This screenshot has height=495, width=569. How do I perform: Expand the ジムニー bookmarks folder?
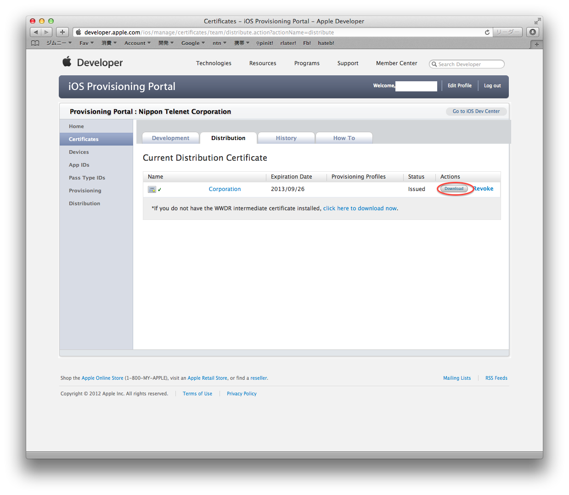(59, 43)
